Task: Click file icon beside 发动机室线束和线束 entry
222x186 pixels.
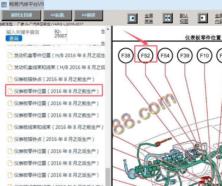Action: [10, 67]
